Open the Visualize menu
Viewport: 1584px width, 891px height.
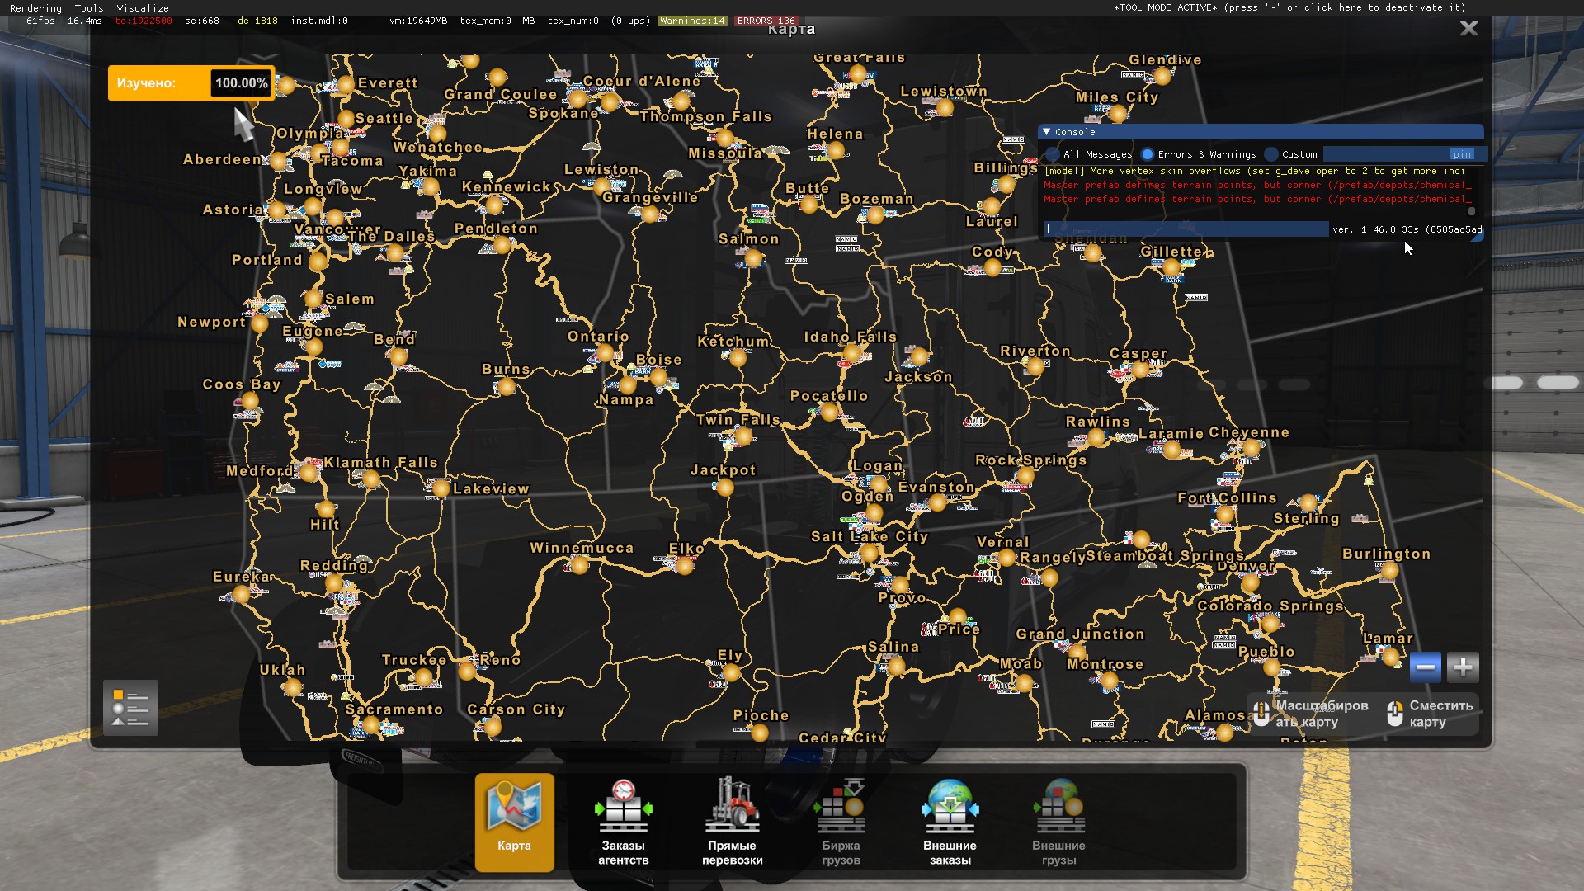click(143, 8)
